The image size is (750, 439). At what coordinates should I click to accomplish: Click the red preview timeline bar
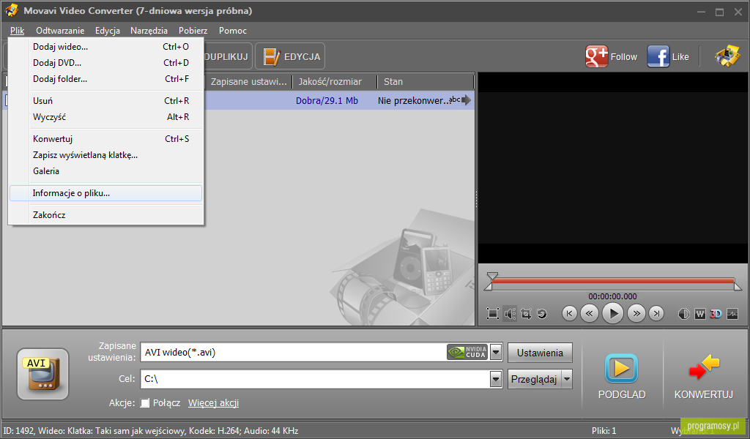coord(613,281)
